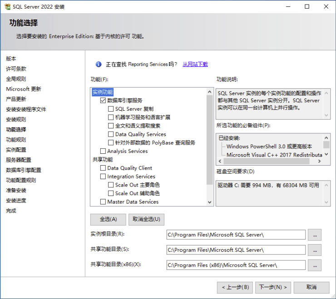Click the Microsoft 更新 sidebar step

24,89
